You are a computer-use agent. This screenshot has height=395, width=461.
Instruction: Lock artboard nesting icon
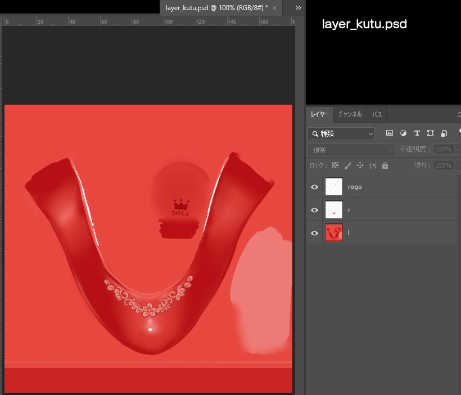tap(373, 166)
